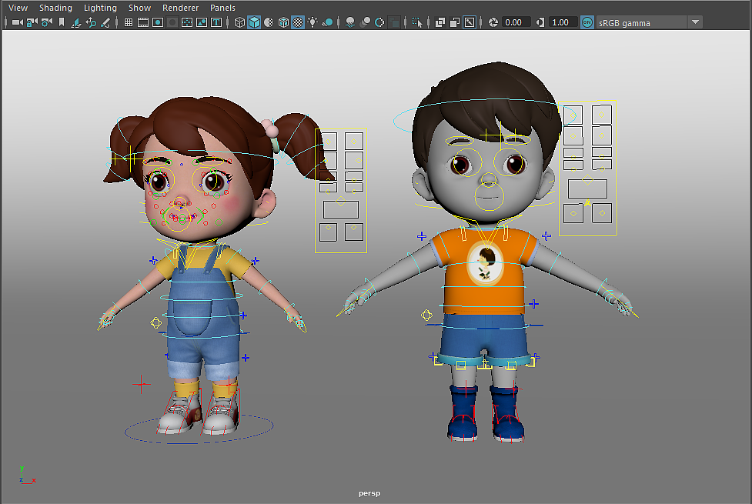Viewport: 752px width, 504px height.
Task: Click the Bookmarks icon
Action: coord(62,22)
